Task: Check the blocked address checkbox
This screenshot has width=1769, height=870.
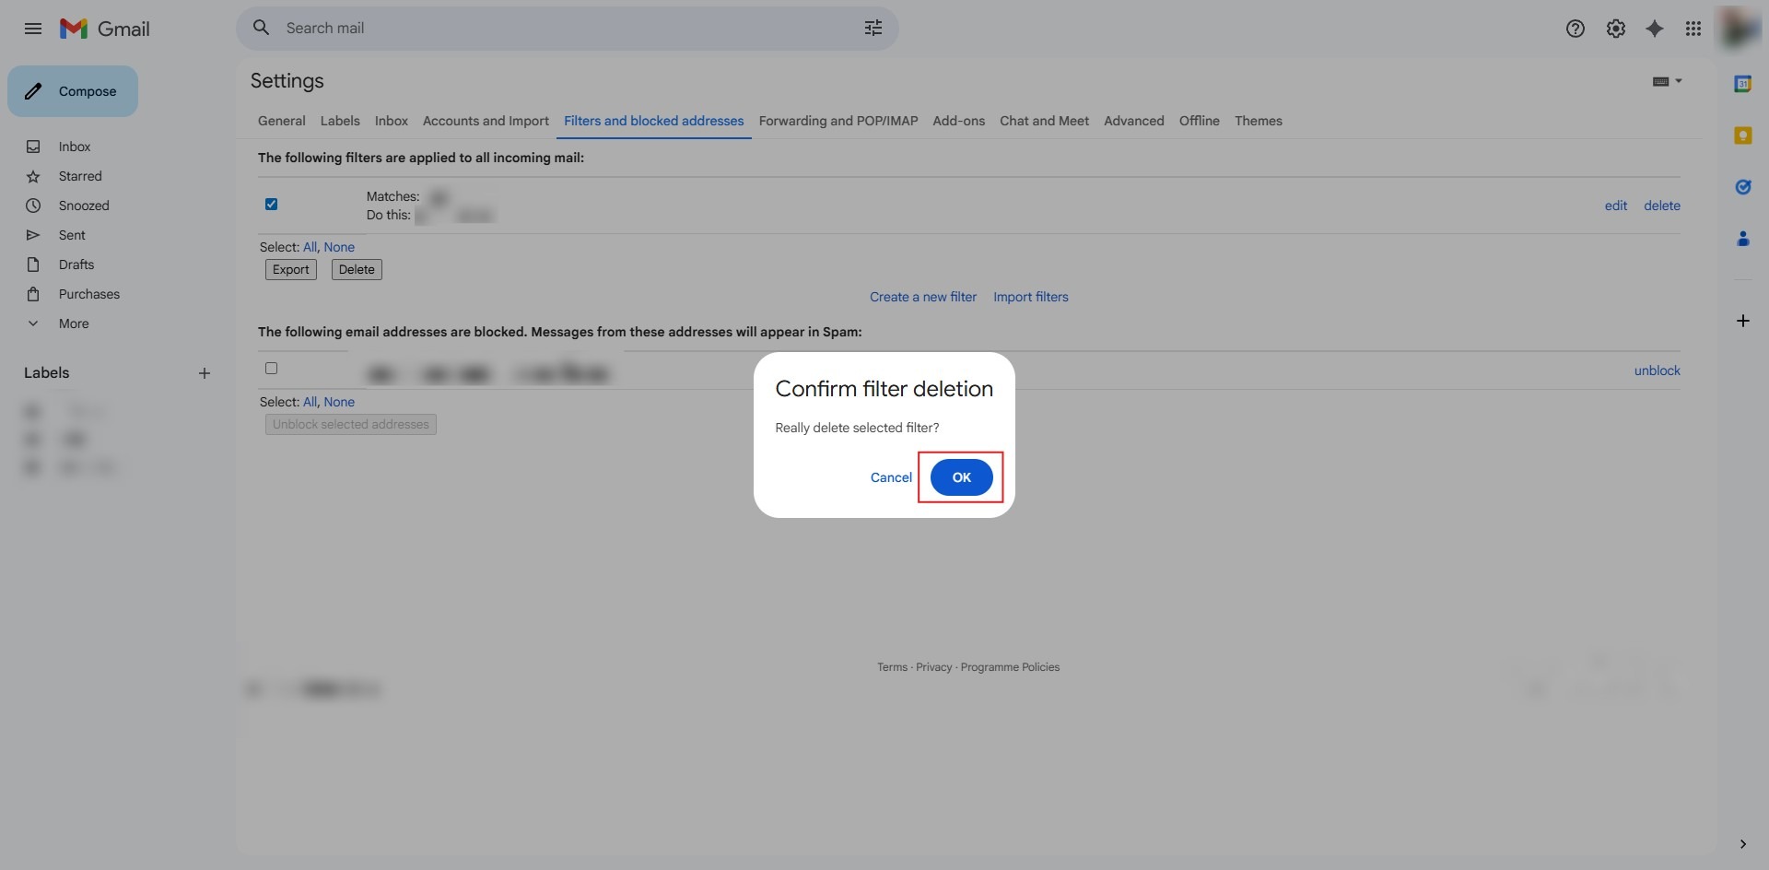Action: pyautogui.click(x=271, y=369)
